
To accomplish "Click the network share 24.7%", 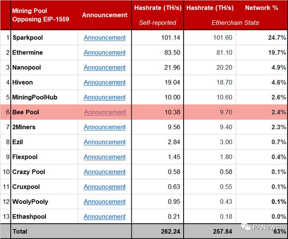I will [x=277, y=38].
